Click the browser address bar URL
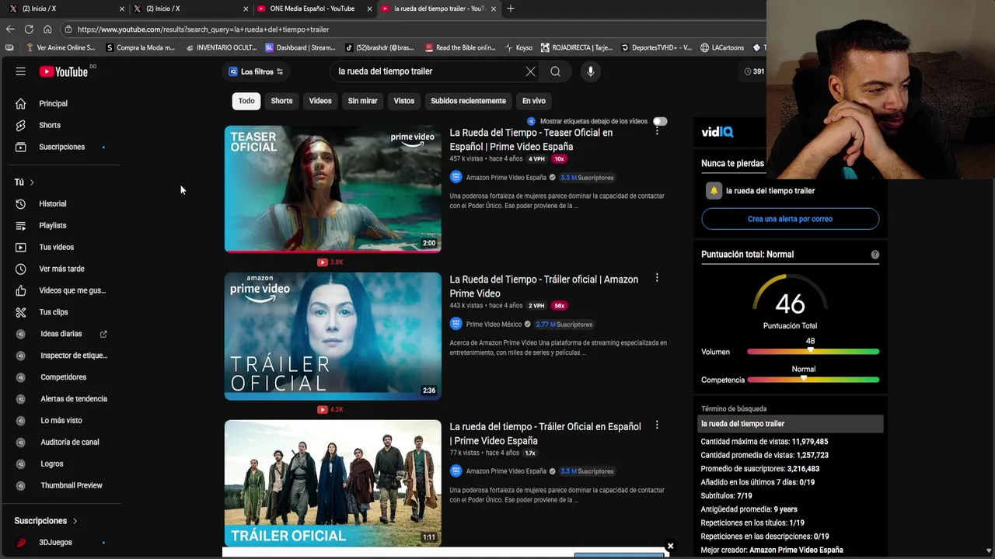Viewport: 995px width, 559px height. pos(203,30)
